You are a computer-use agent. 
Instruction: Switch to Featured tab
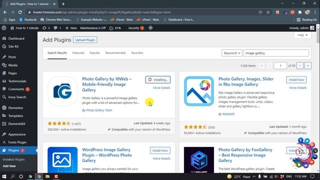[78, 53]
